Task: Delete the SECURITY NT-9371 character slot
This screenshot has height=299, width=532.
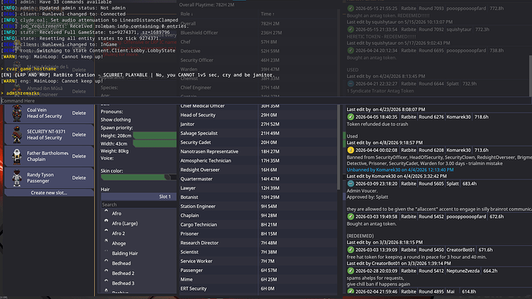Action: (x=79, y=135)
